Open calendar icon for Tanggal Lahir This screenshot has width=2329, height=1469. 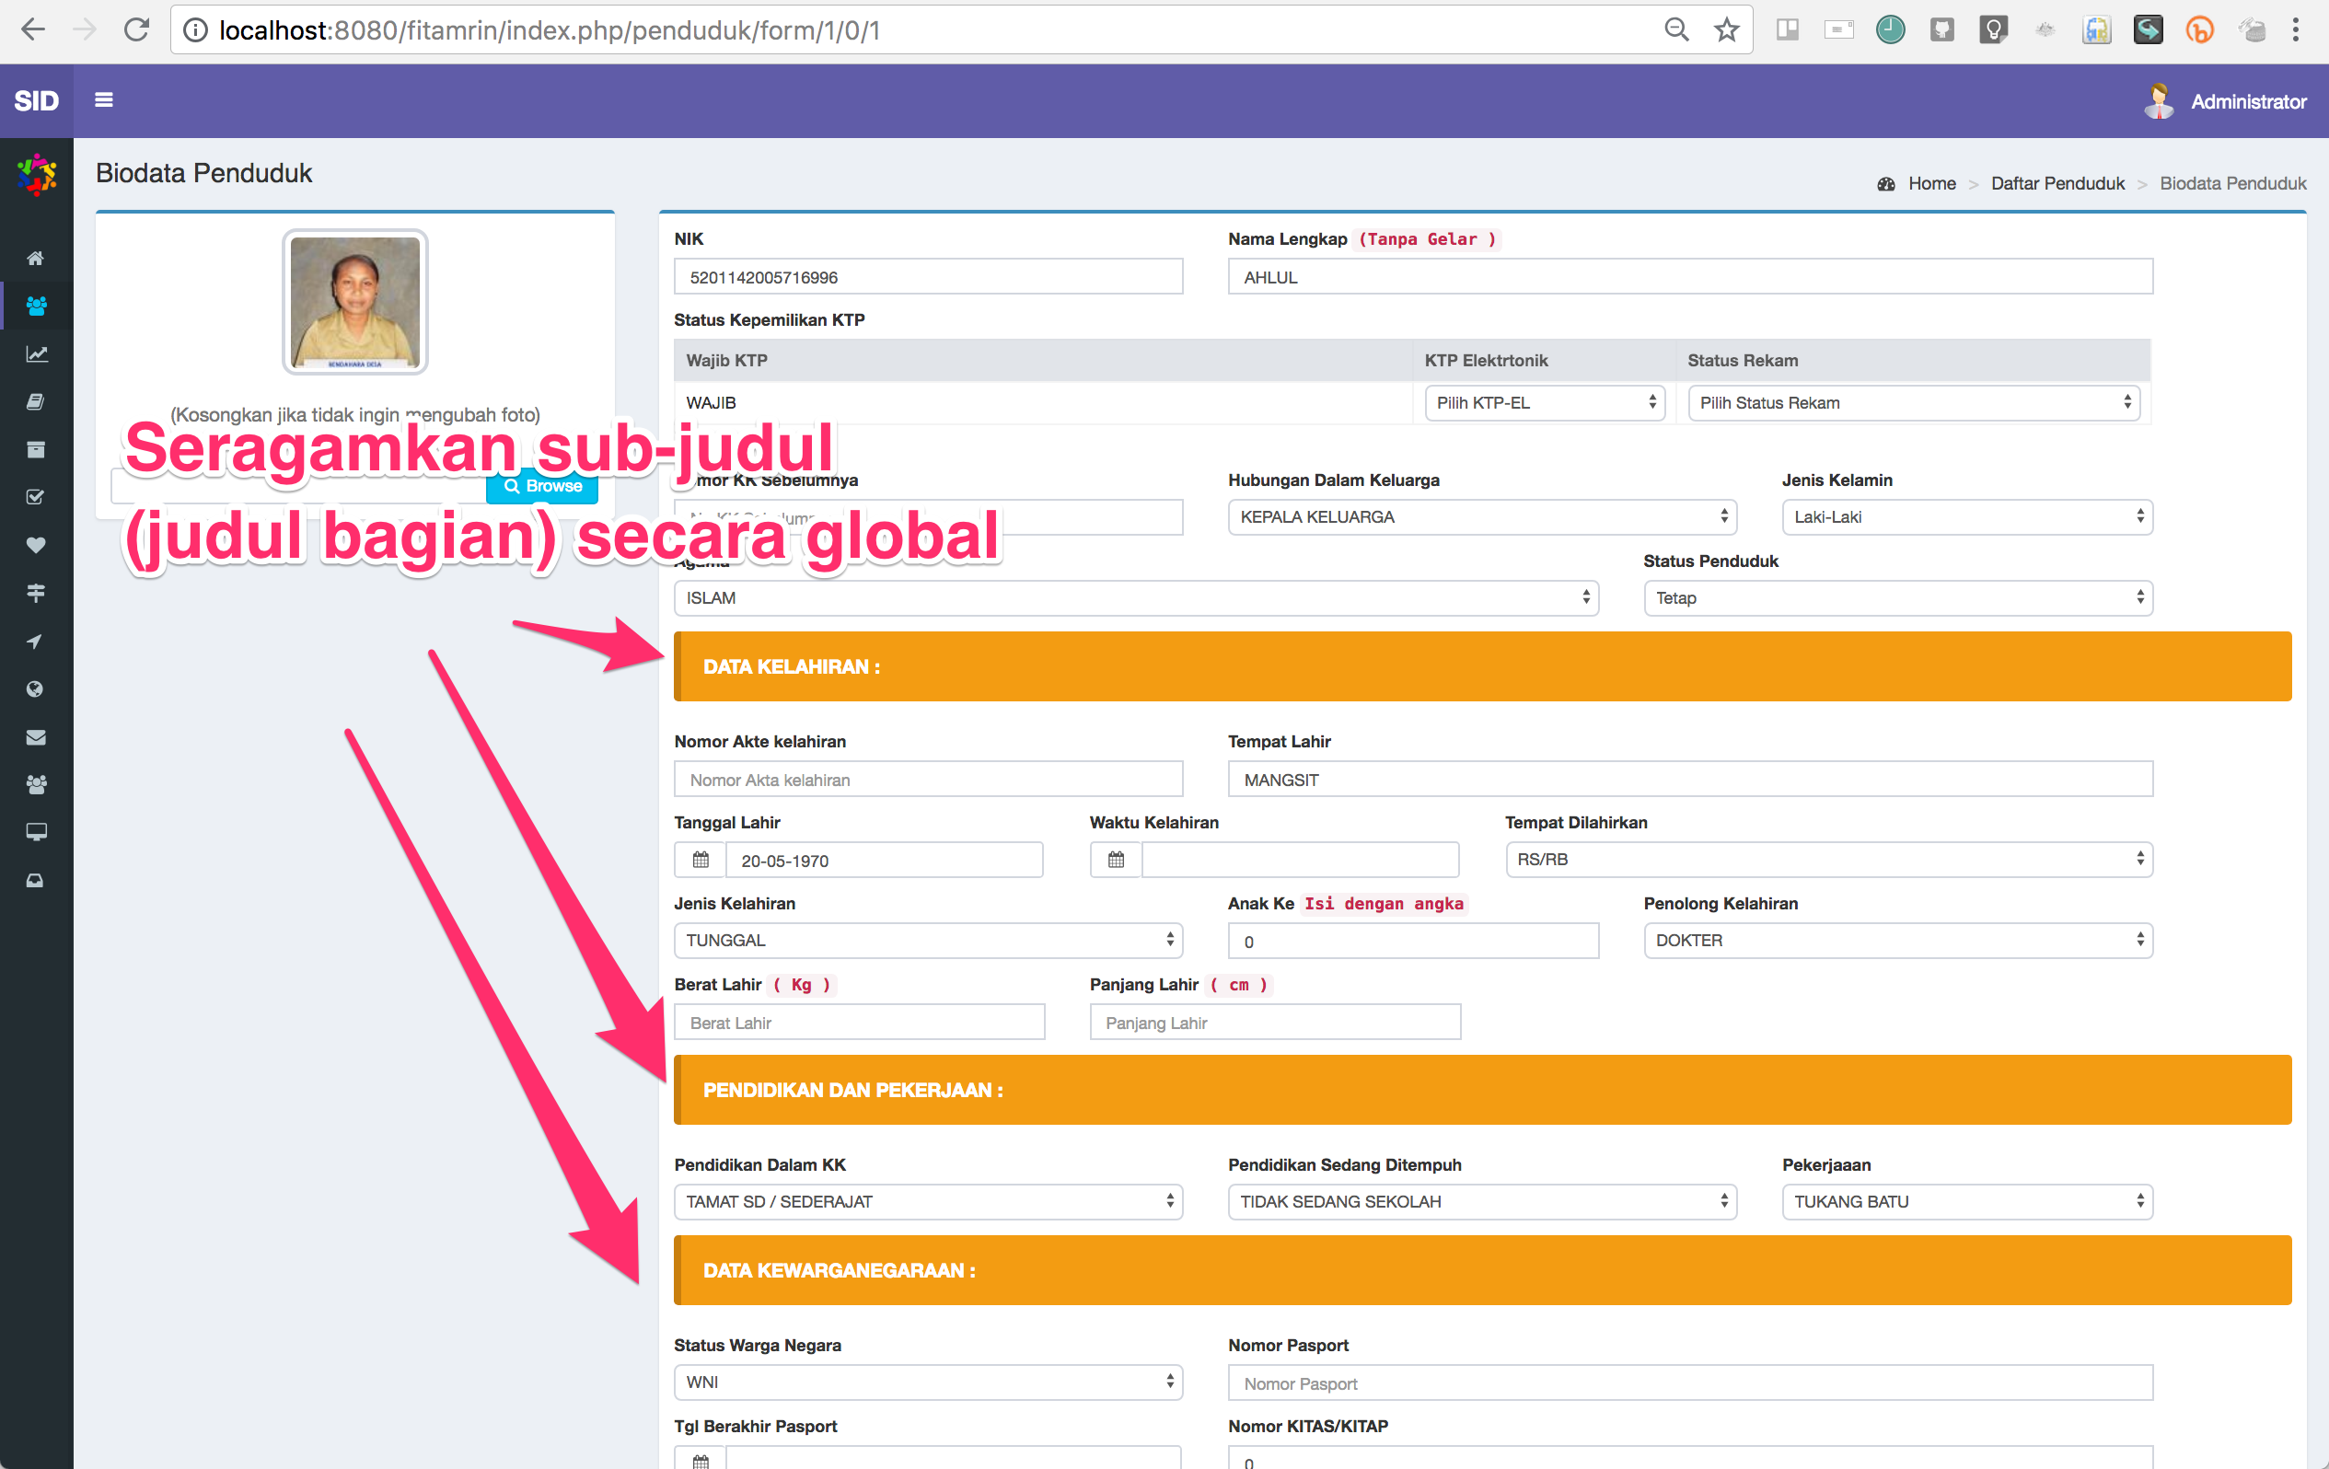(x=701, y=860)
